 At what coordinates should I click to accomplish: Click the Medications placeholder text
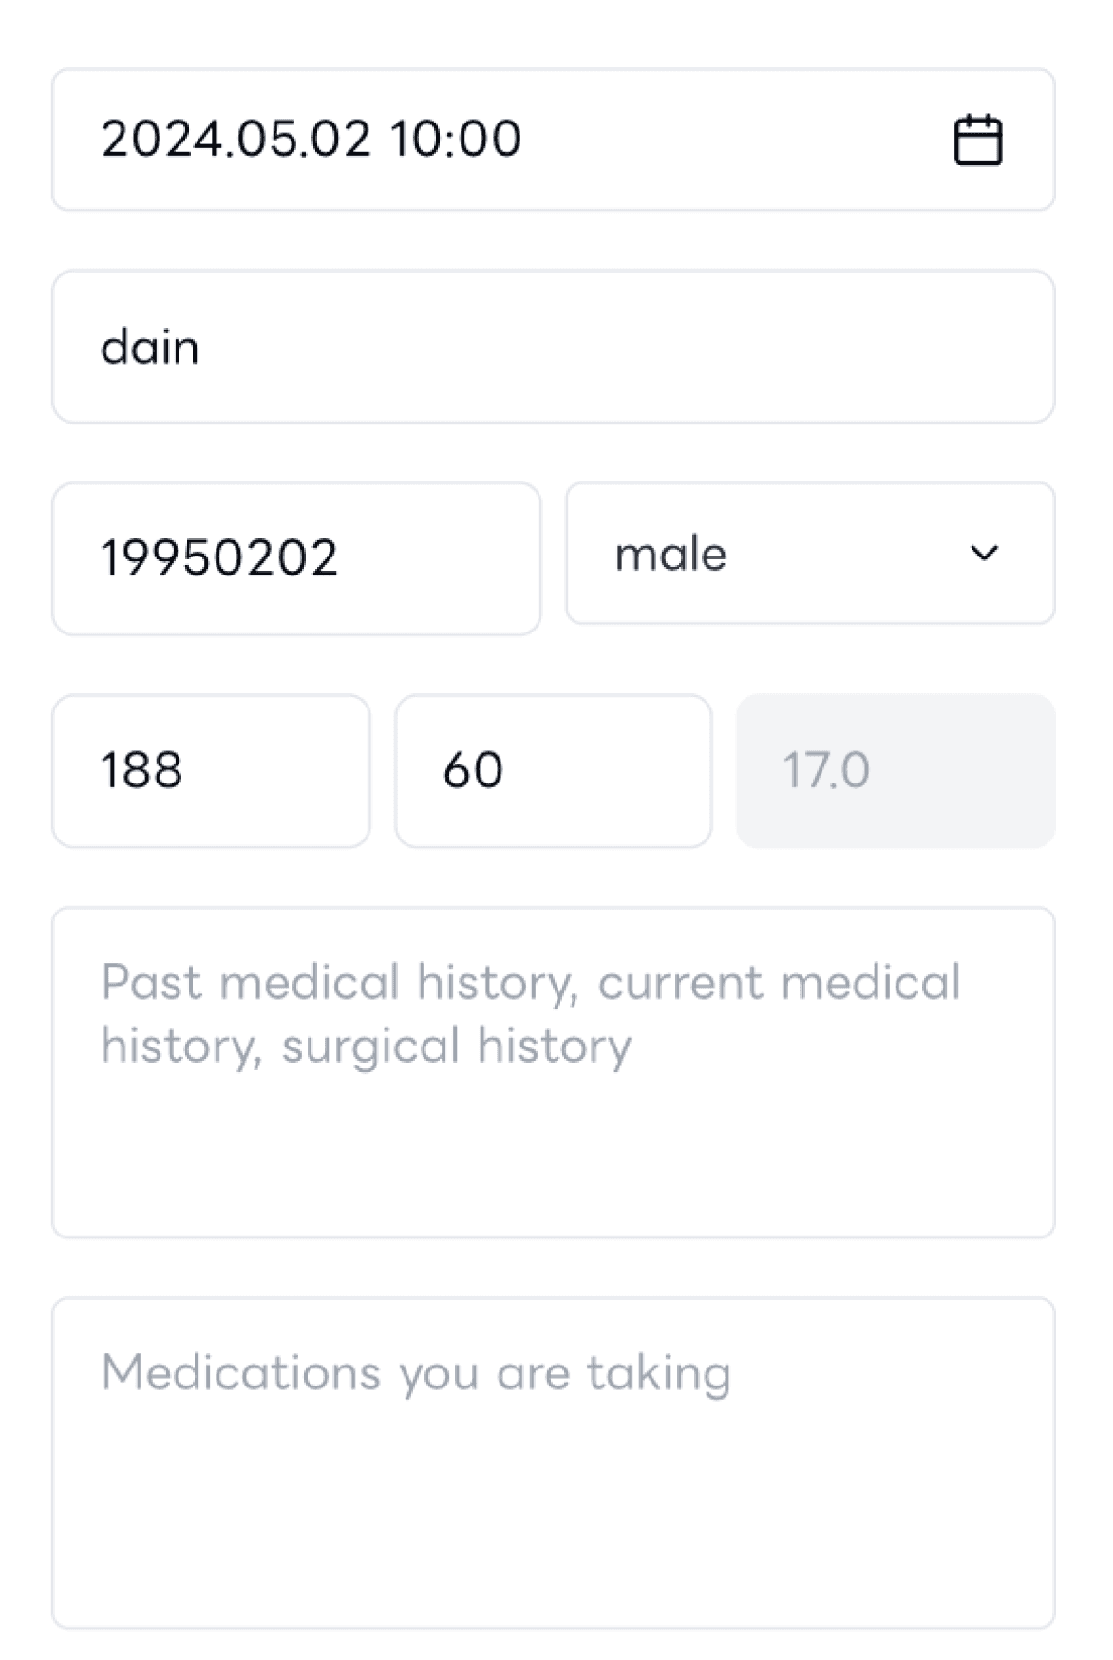(x=416, y=1374)
